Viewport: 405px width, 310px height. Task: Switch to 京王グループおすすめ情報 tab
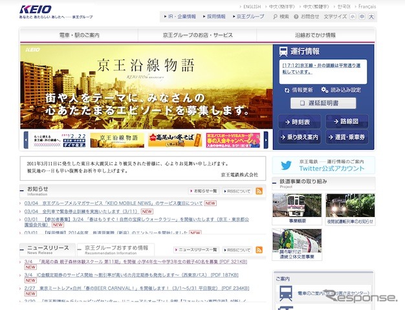(116, 250)
